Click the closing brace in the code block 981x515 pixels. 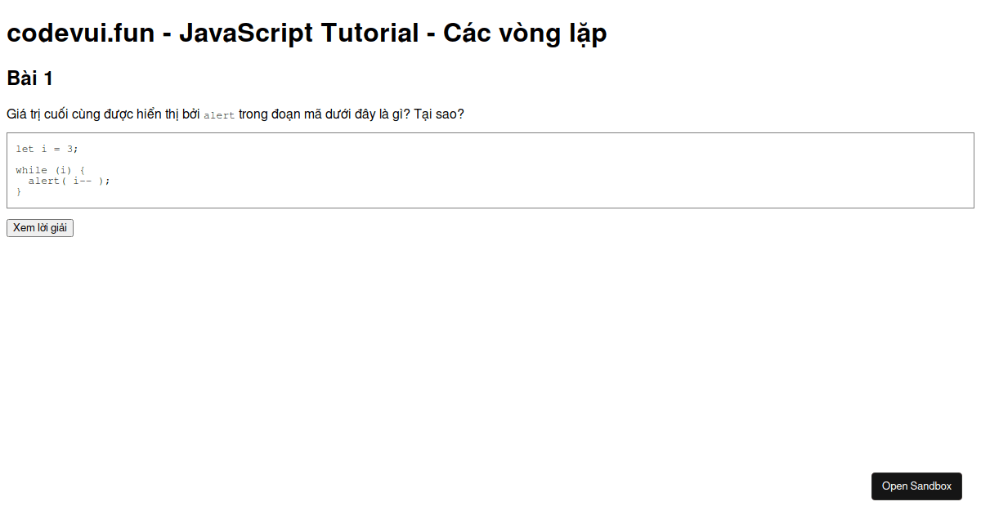(x=19, y=191)
